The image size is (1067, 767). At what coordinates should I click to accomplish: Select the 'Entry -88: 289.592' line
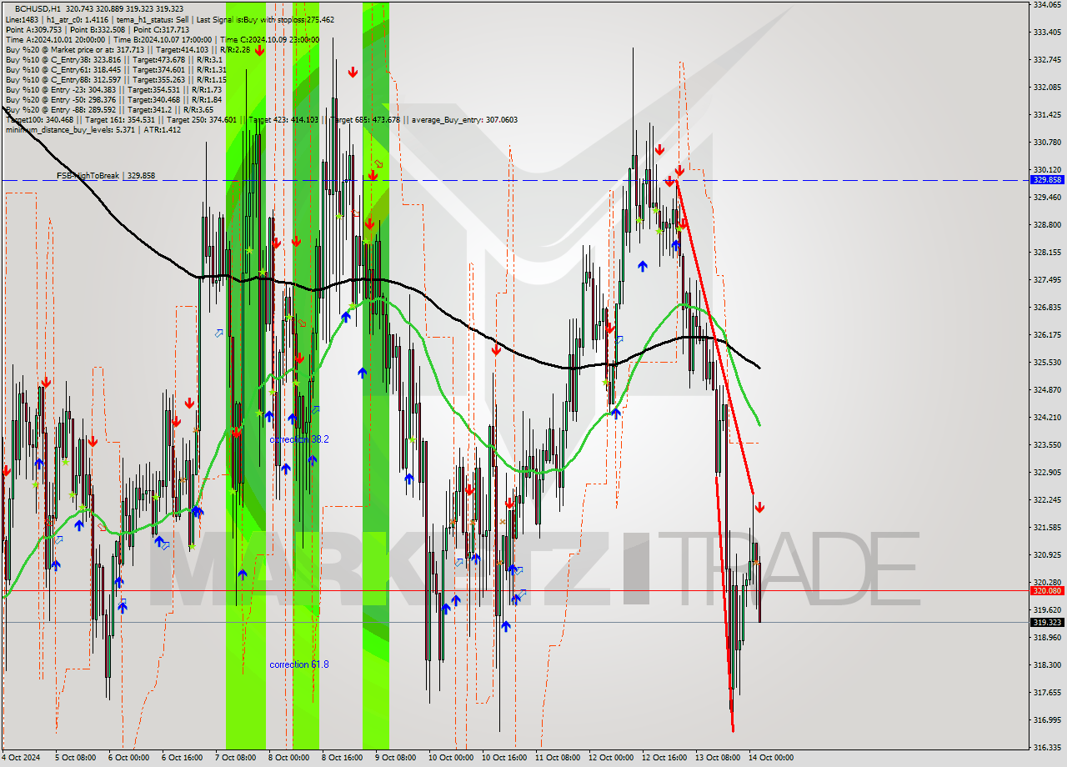pyautogui.click(x=109, y=109)
